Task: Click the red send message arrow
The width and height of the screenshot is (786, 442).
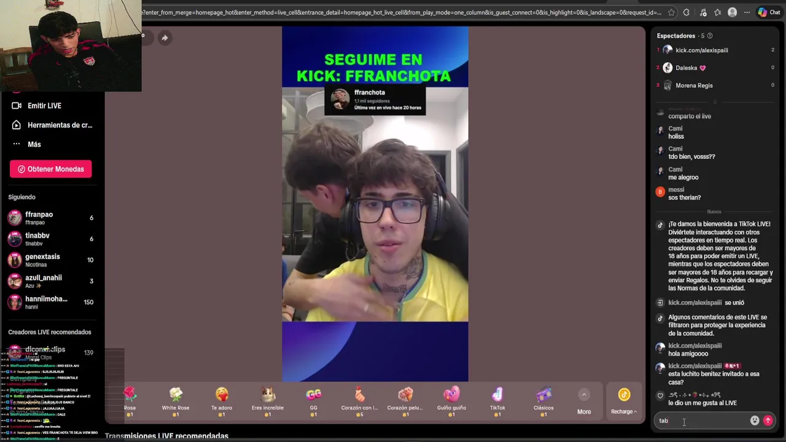Action: pos(768,421)
